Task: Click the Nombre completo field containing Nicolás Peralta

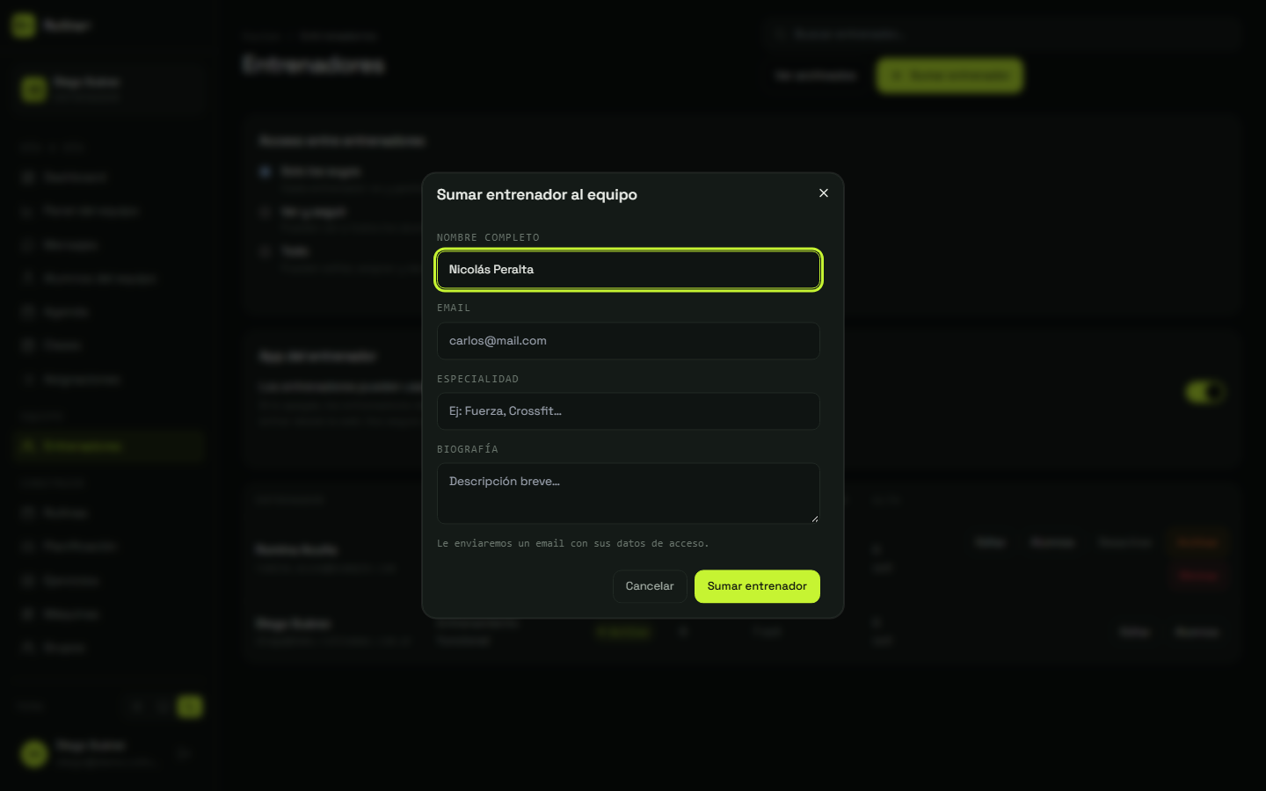Action: tap(629, 270)
